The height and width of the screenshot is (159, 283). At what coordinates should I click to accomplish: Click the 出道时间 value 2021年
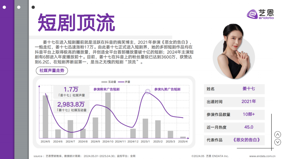pyautogui.click(x=249, y=101)
